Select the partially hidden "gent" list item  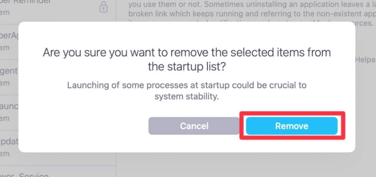[9, 71]
